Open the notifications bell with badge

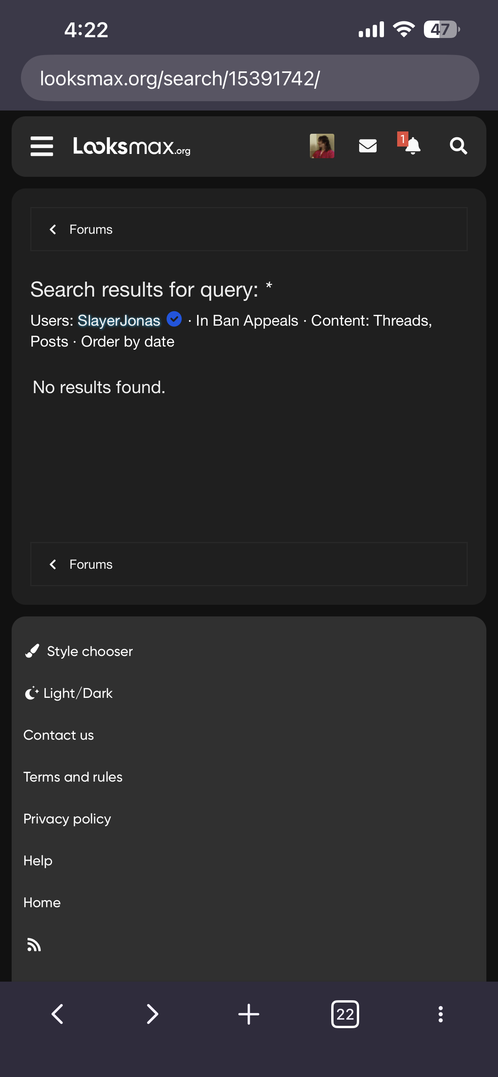point(410,145)
